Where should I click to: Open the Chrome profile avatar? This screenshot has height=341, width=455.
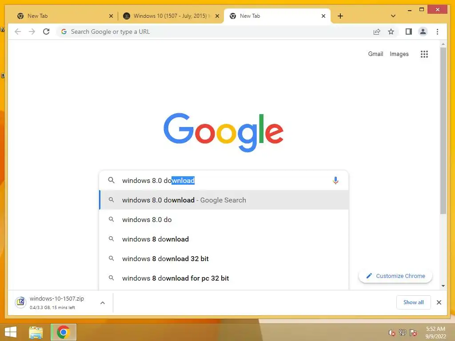(423, 32)
